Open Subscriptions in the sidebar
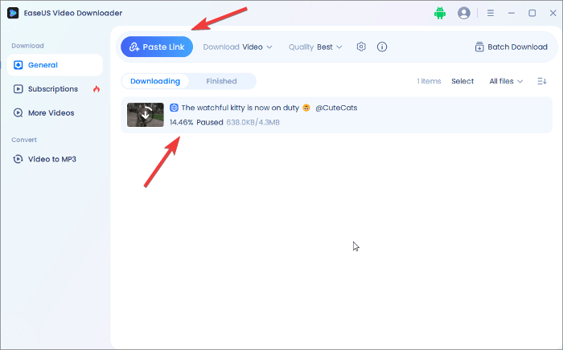 point(55,89)
